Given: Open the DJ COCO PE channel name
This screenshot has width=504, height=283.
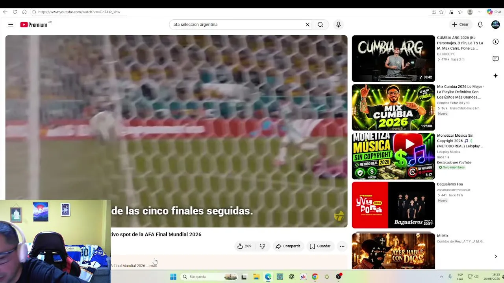Looking at the screenshot, I should click(x=446, y=54).
